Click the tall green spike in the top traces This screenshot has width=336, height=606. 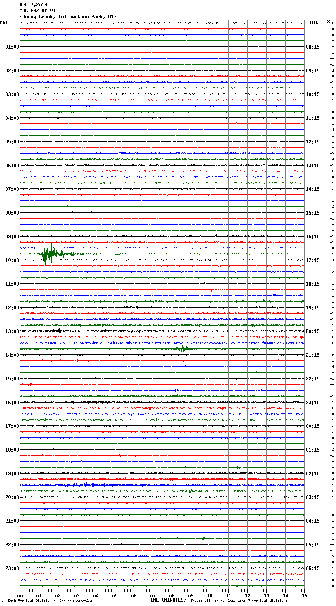pyautogui.click(x=72, y=31)
